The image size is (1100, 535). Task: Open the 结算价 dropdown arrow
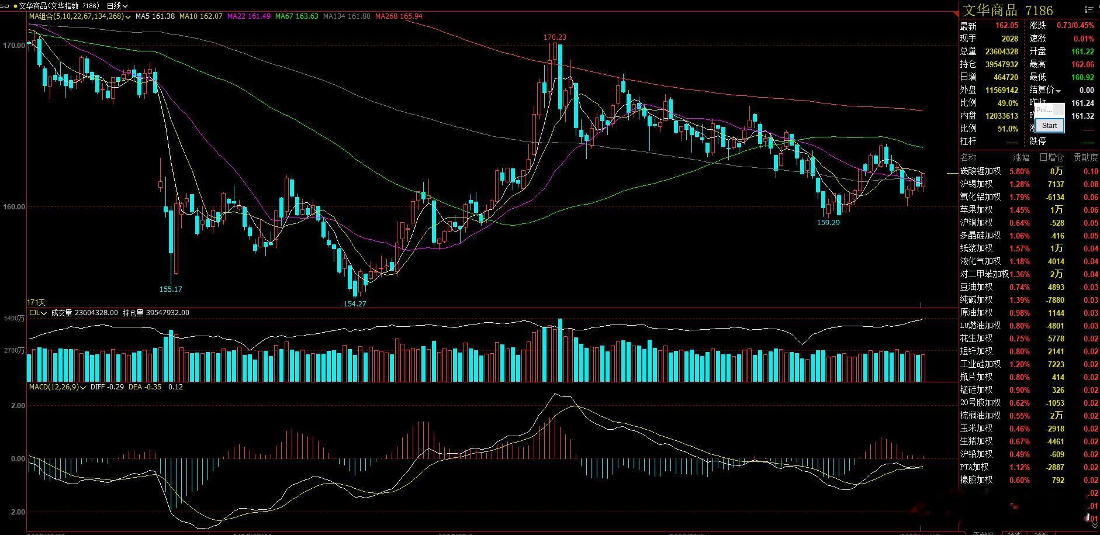coord(1058,91)
